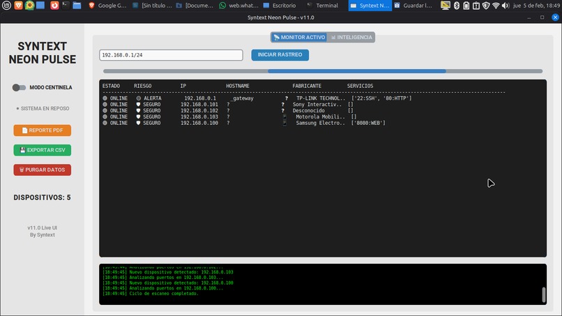
Task: Launch the red swirl application icon
Action: 54,6
